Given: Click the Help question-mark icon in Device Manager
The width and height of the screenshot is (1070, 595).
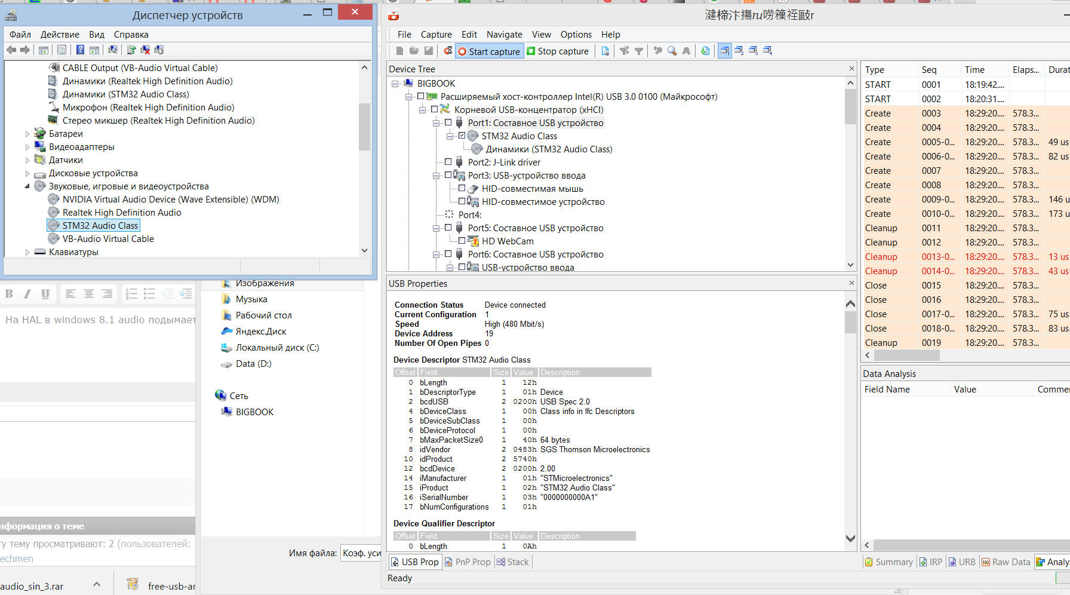Looking at the screenshot, I should (x=80, y=50).
